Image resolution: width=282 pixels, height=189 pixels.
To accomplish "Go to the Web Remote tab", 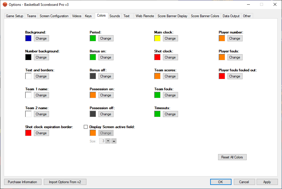I will pyautogui.click(x=145, y=16).
